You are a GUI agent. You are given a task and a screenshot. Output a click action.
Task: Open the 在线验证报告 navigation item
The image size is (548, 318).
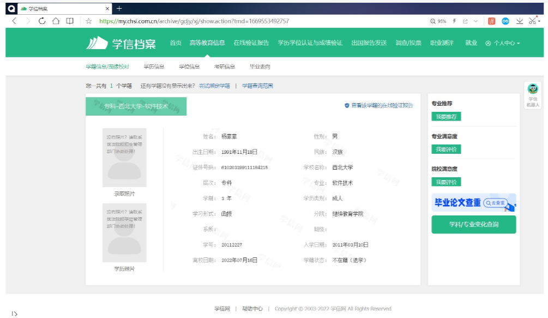click(251, 43)
